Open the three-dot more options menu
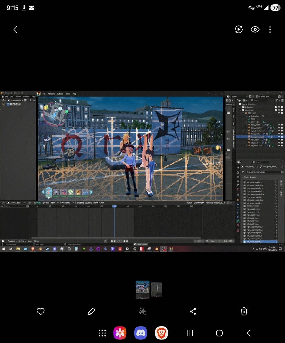The width and height of the screenshot is (285, 343). 270,30
